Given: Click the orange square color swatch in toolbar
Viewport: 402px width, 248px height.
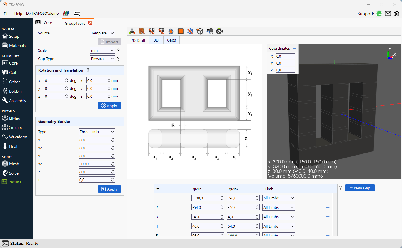Looking at the screenshot, I should (x=180, y=31).
